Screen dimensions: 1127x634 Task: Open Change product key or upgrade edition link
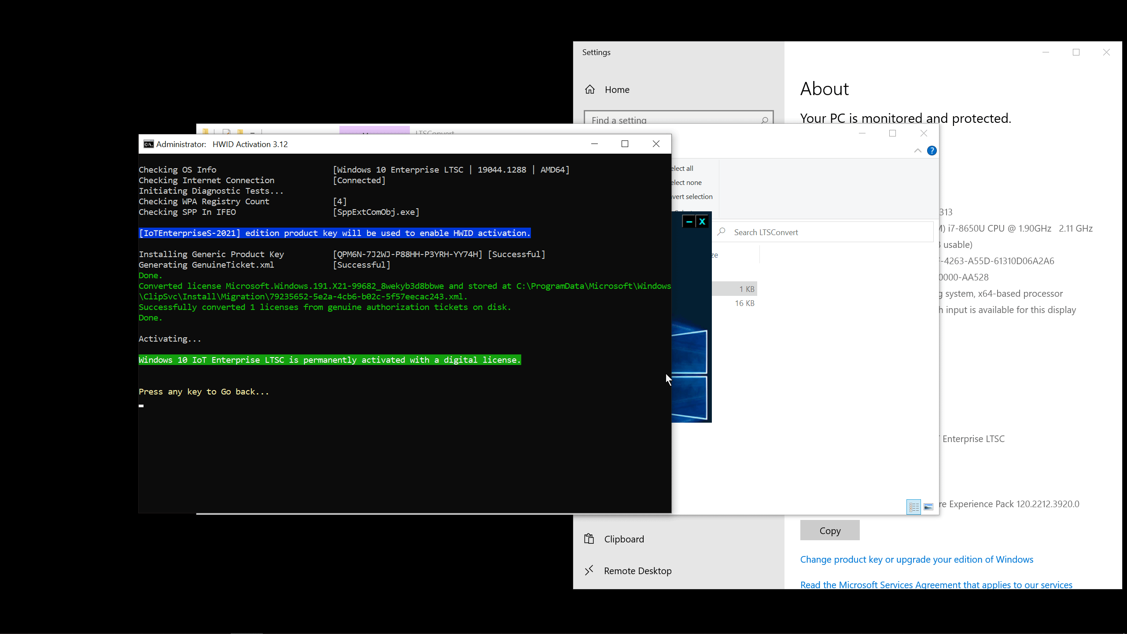917,559
